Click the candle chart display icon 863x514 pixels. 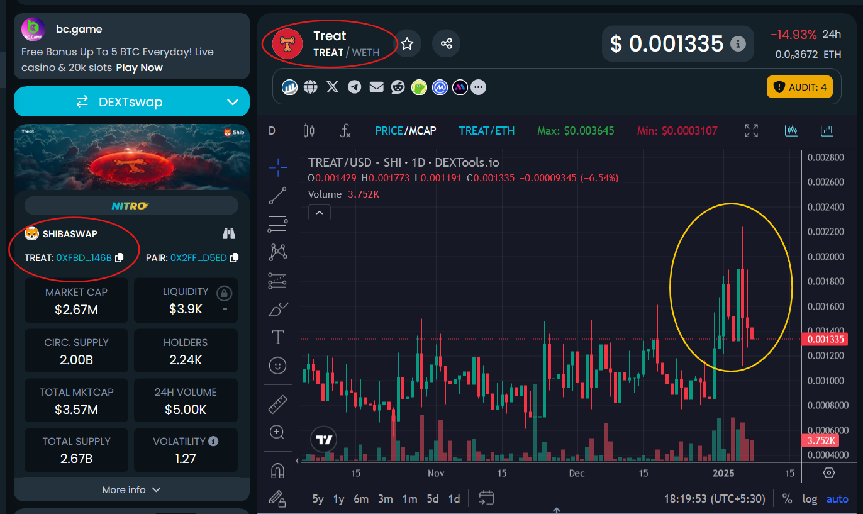click(x=791, y=131)
